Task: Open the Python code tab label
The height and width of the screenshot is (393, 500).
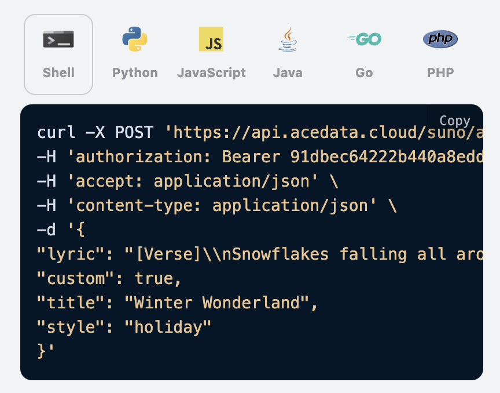Action: 135,73
